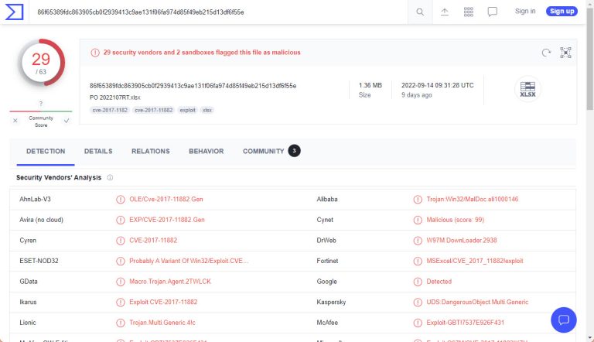Click the Sign in link

(525, 12)
